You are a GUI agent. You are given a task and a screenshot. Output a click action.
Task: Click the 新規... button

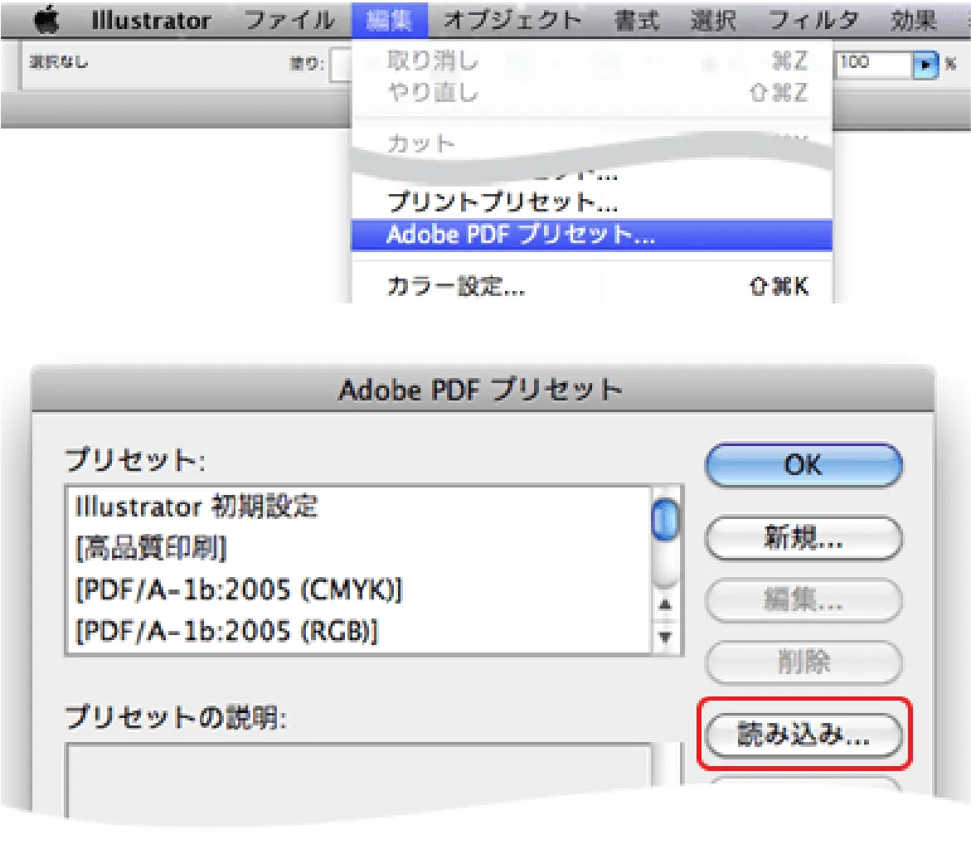pos(803,539)
